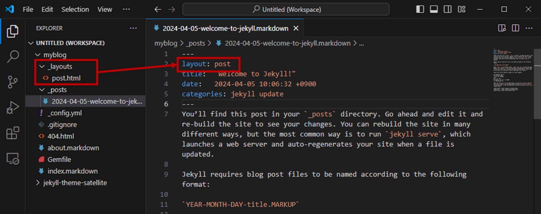This screenshot has width=541, height=214.
Task: Click the _posts breadcrumb
Action: coord(196,43)
